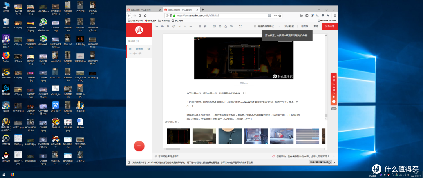The image size is (423, 178).
Task: Open the emoji picker in editor toolbar
Action: tap(174, 27)
